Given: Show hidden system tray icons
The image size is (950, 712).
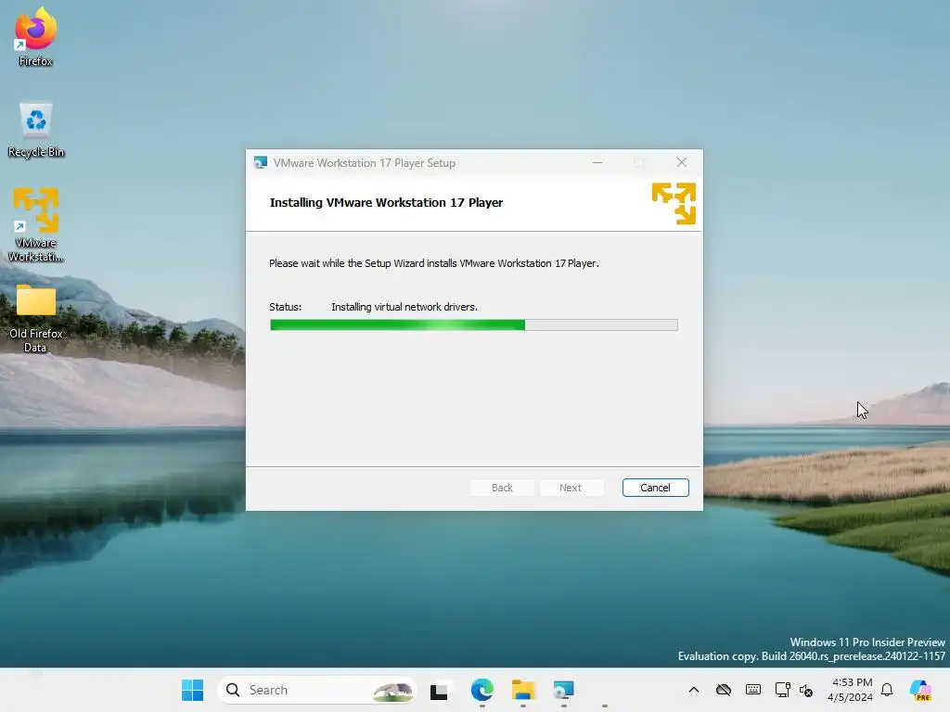Looking at the screenshot, I should coord(694,690).
